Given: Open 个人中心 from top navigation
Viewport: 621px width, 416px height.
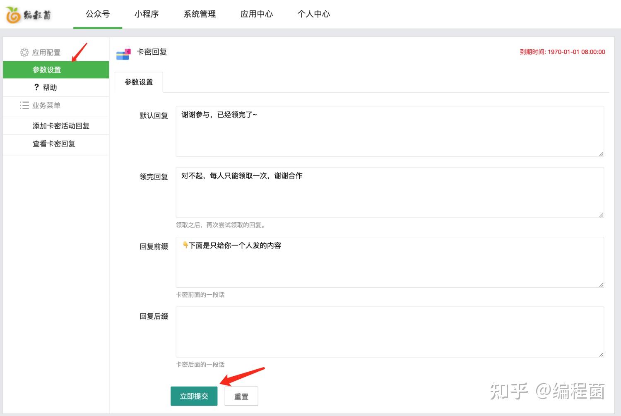Looking at the screenshot, I should point(313,14).
